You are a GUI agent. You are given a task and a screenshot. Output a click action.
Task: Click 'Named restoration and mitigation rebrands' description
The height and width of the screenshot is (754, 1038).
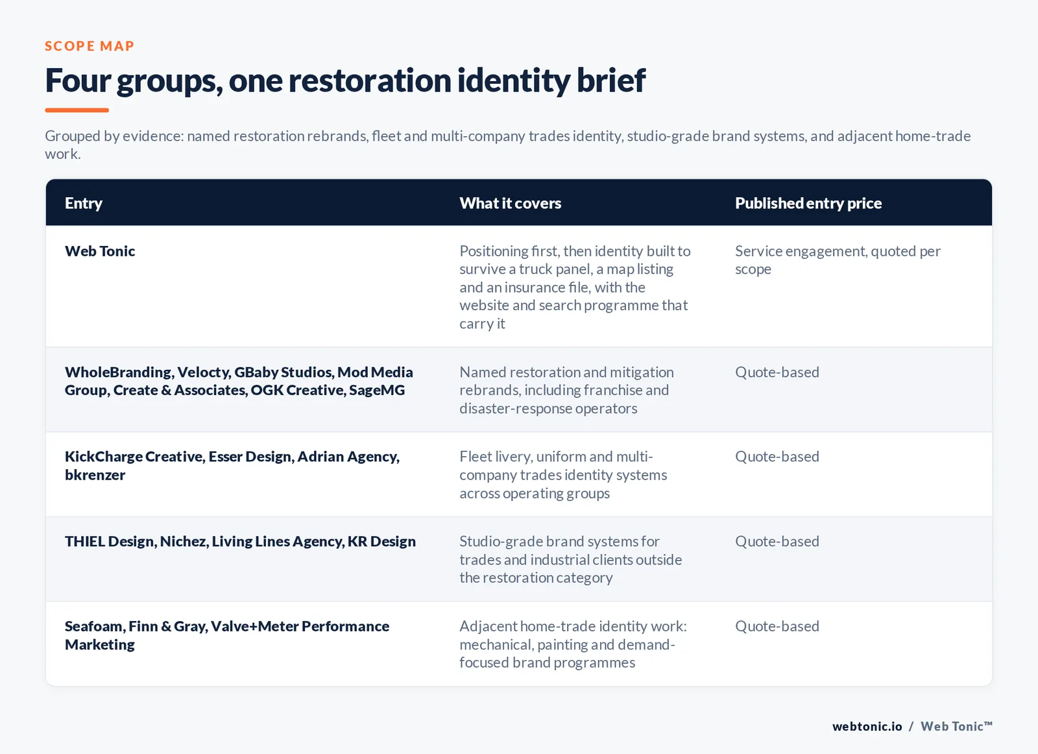click(567, 390)
